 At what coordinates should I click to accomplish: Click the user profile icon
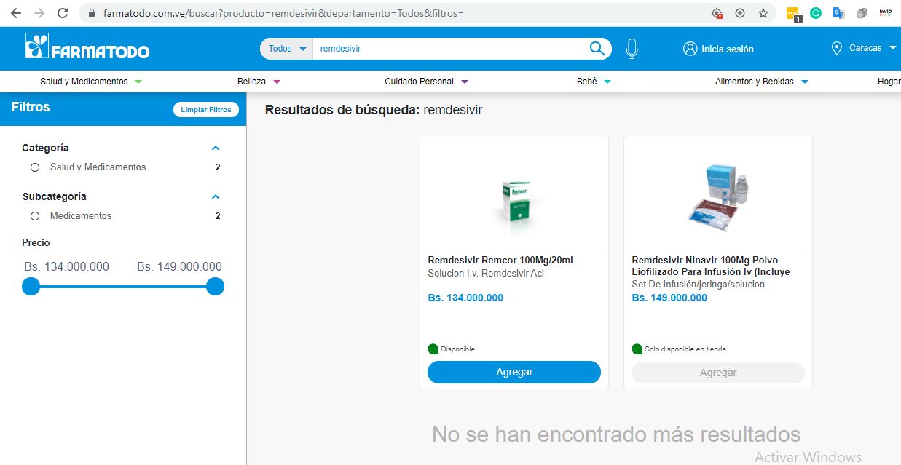pos(690,49)
